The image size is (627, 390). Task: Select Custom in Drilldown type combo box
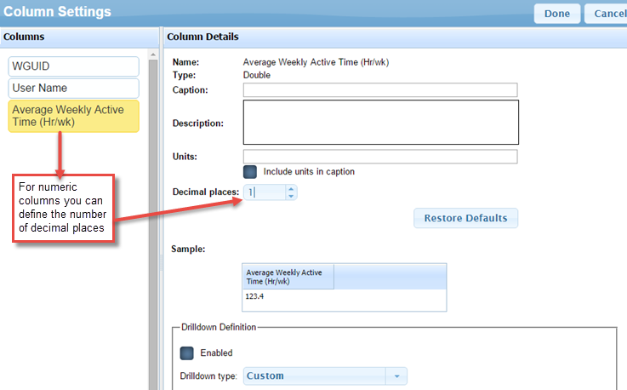point(315,376)
